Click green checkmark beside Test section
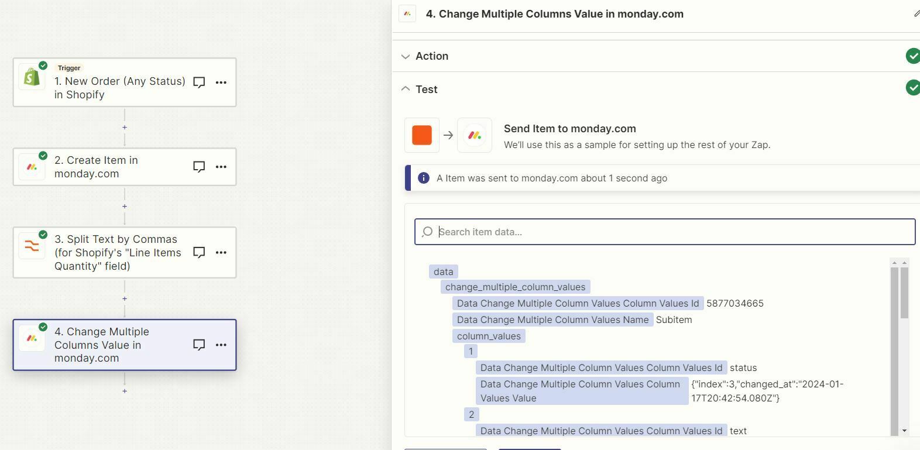Screen dimensions: 920x450 (912, 88)
